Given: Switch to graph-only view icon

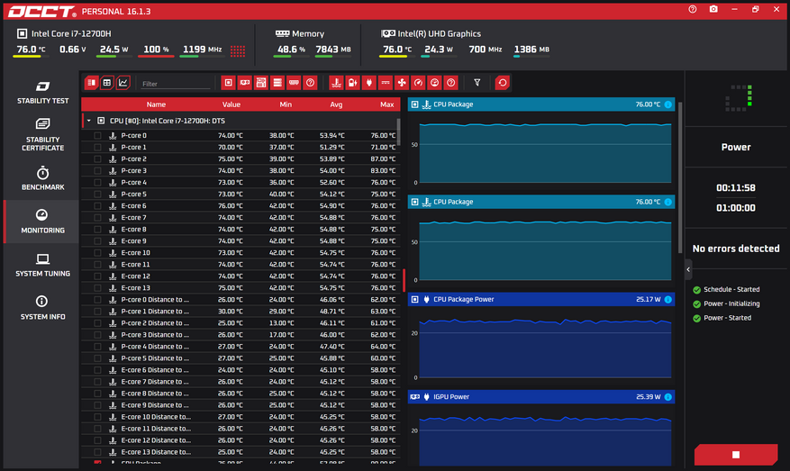Looking at the screenshot, I should [x=123, y=83].
